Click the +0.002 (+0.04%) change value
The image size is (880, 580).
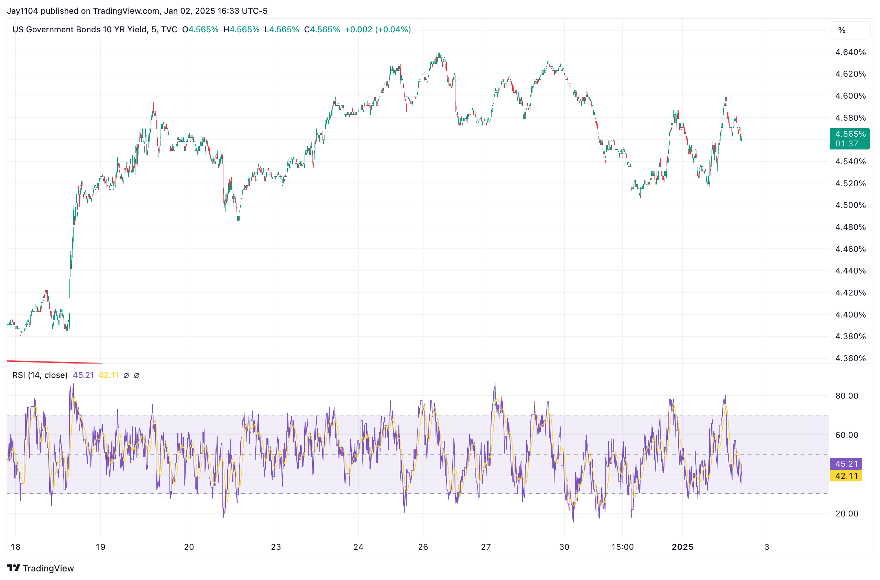click(x=378, y=30)
